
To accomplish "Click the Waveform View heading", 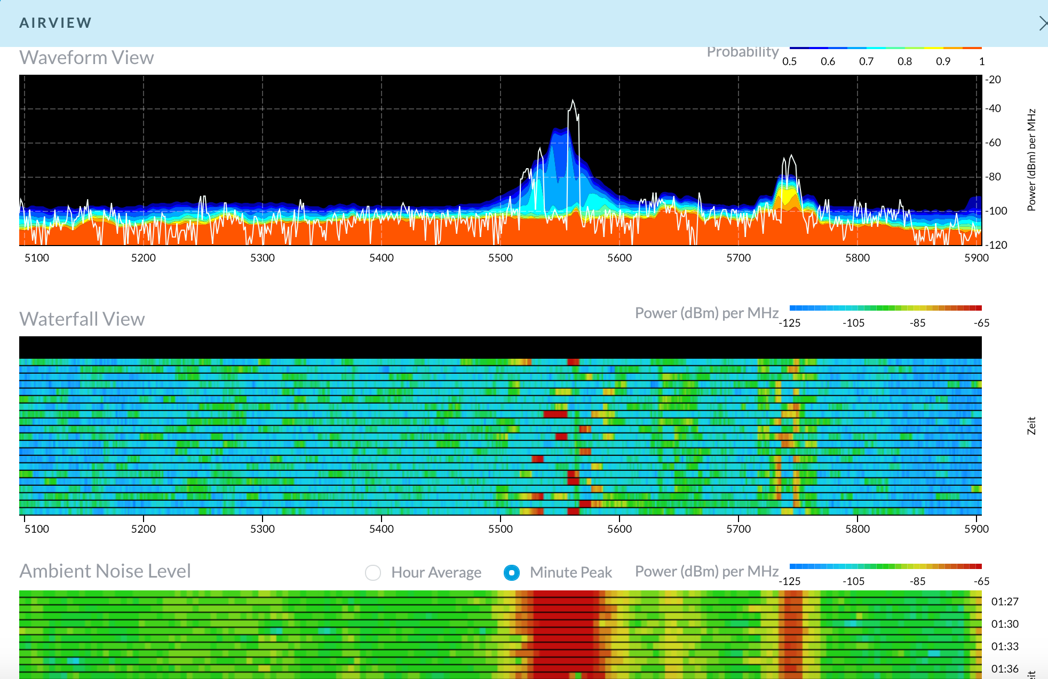I will (x=86, y=58).
